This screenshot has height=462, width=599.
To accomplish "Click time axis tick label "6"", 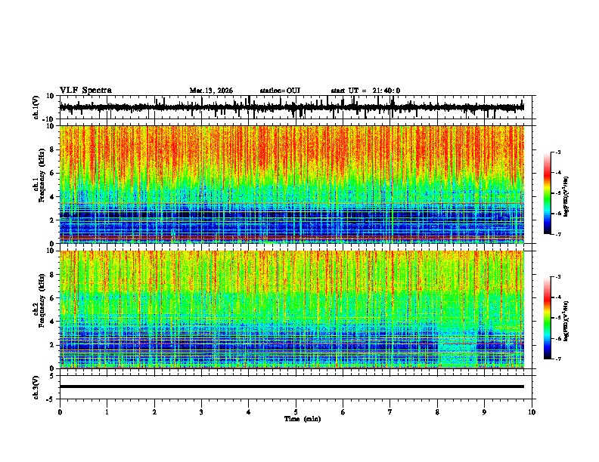I will pos(343,412).
